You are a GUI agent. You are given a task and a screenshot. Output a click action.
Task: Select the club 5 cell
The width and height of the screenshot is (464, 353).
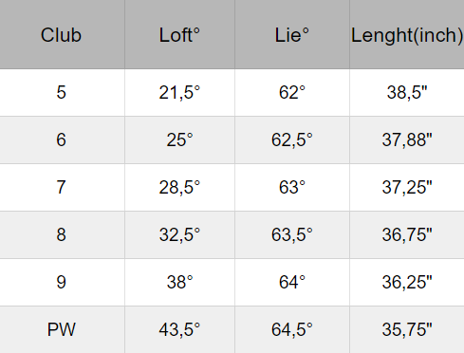coord(61,92)
